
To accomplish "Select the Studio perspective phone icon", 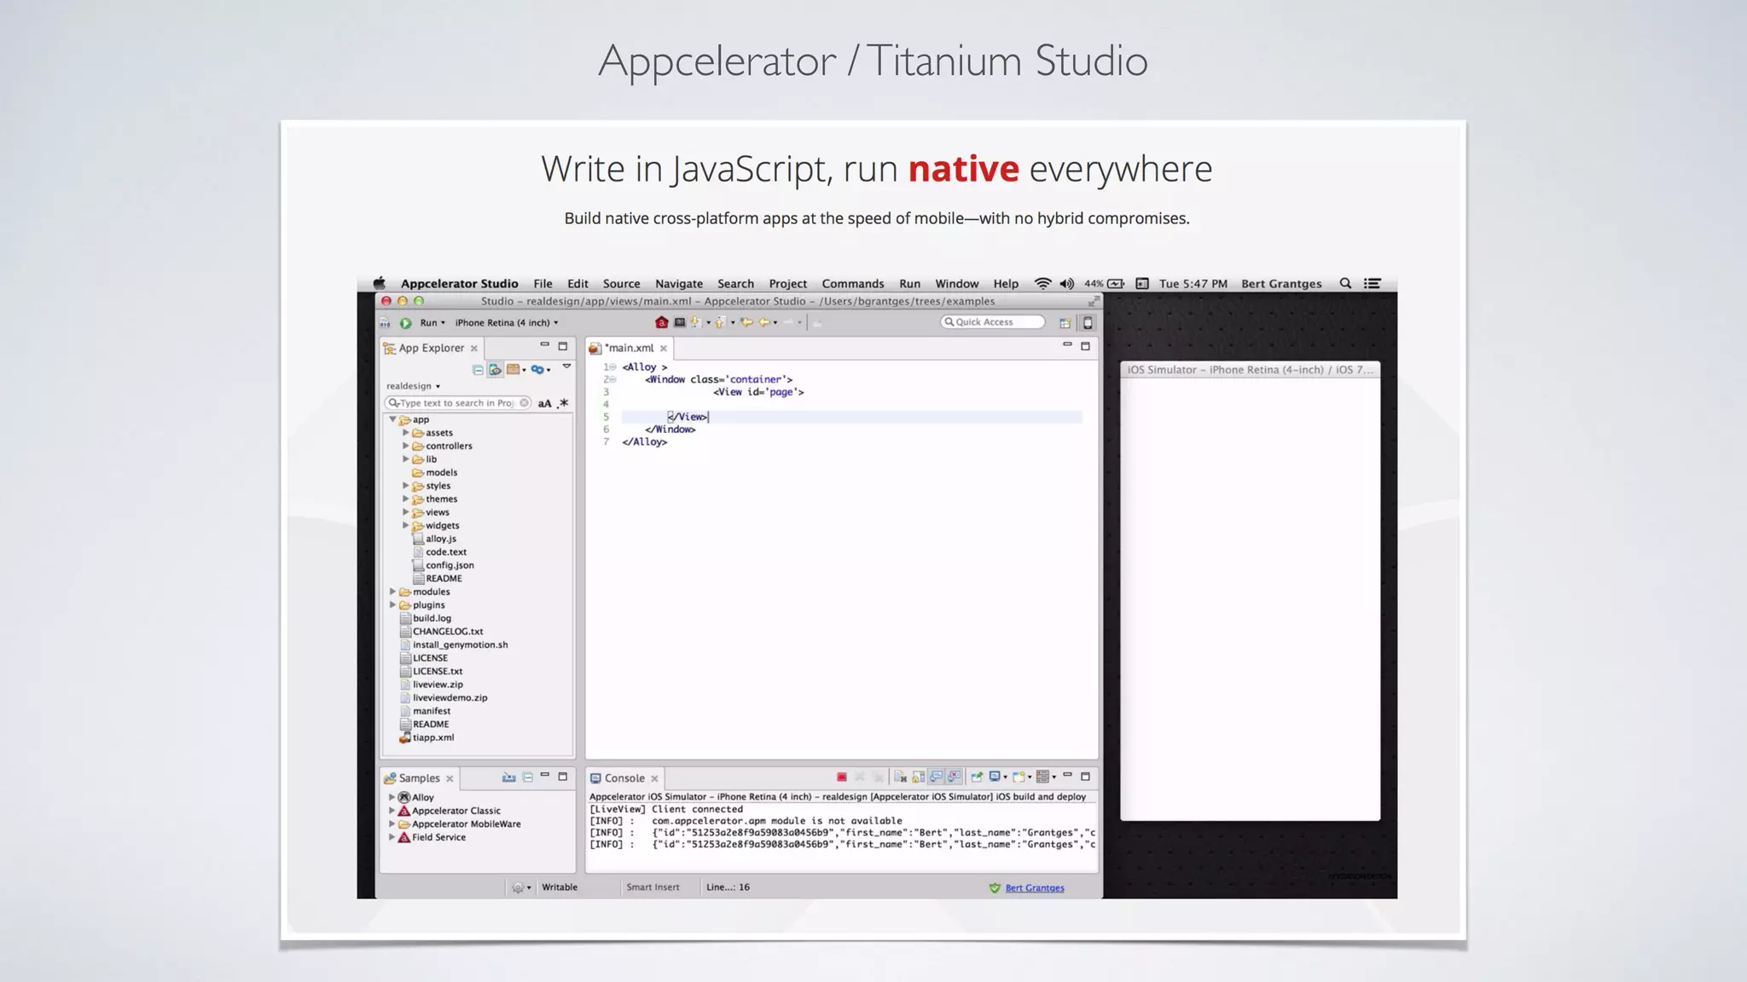I will [1088, 323].
